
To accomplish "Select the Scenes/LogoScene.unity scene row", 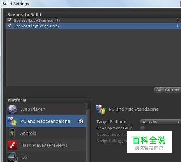I will pyautogui.click(x=93, y=20).
